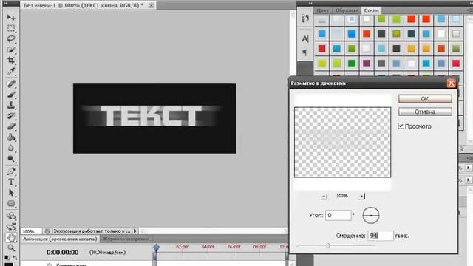Click the dialog blur preview thumbnail
This screenshot has height=266, width=473.
tap(342, 142)
